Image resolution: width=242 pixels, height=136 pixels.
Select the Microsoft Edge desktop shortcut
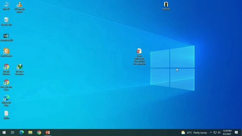click(x=6, y=101)
